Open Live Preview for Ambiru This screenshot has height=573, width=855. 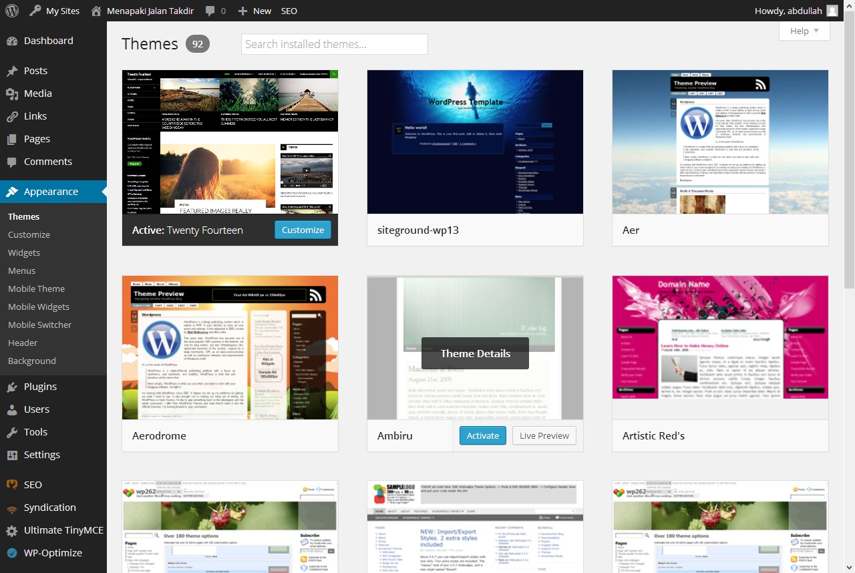(x=544, y=435)
